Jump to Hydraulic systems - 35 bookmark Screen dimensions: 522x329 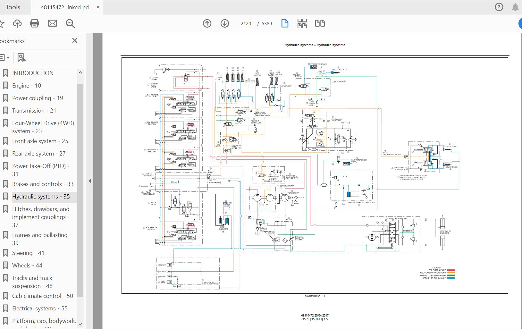click(41, 197)
